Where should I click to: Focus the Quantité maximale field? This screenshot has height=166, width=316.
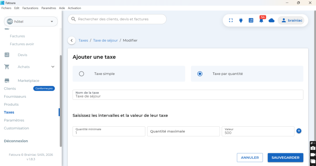point(183,131)
